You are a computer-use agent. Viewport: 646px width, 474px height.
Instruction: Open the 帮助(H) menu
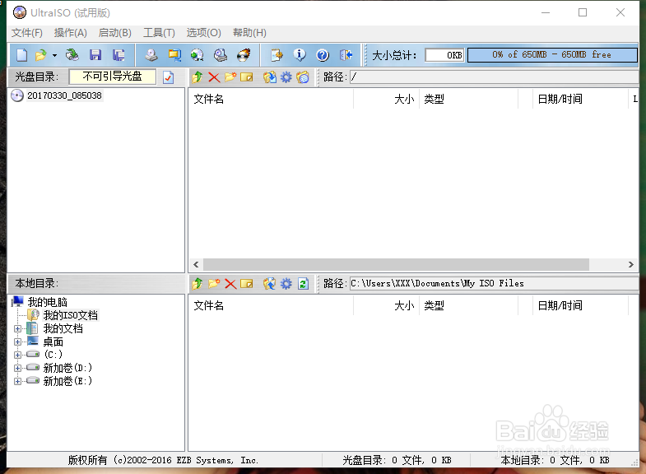249,33
